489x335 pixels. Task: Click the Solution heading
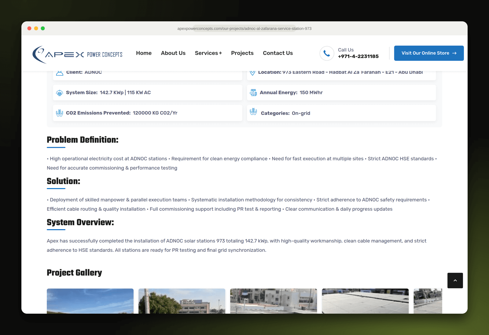[63, 181]
